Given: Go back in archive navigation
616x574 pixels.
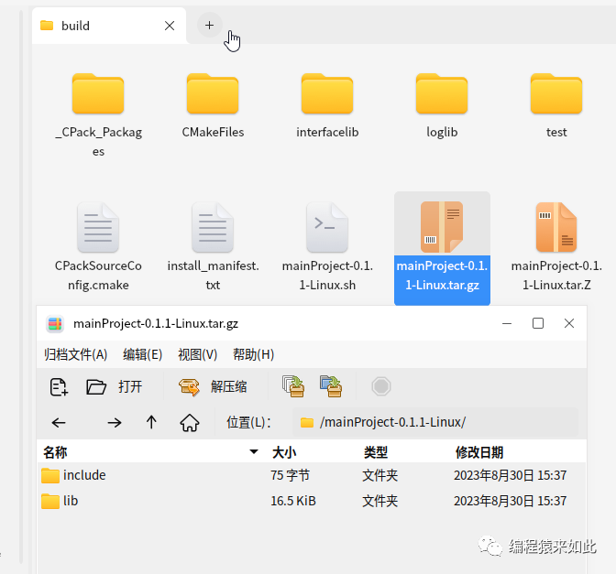Looking at the screenshot, I should point(59,423).
